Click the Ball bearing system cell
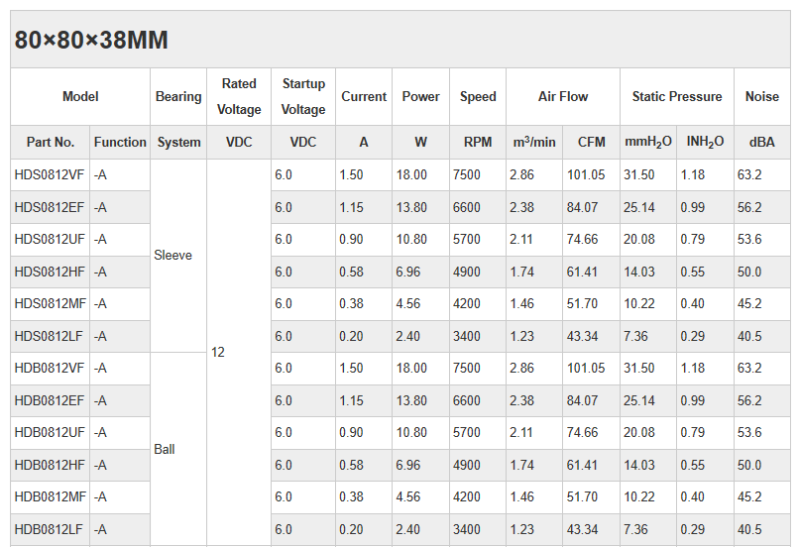 (x=165, y=450)
